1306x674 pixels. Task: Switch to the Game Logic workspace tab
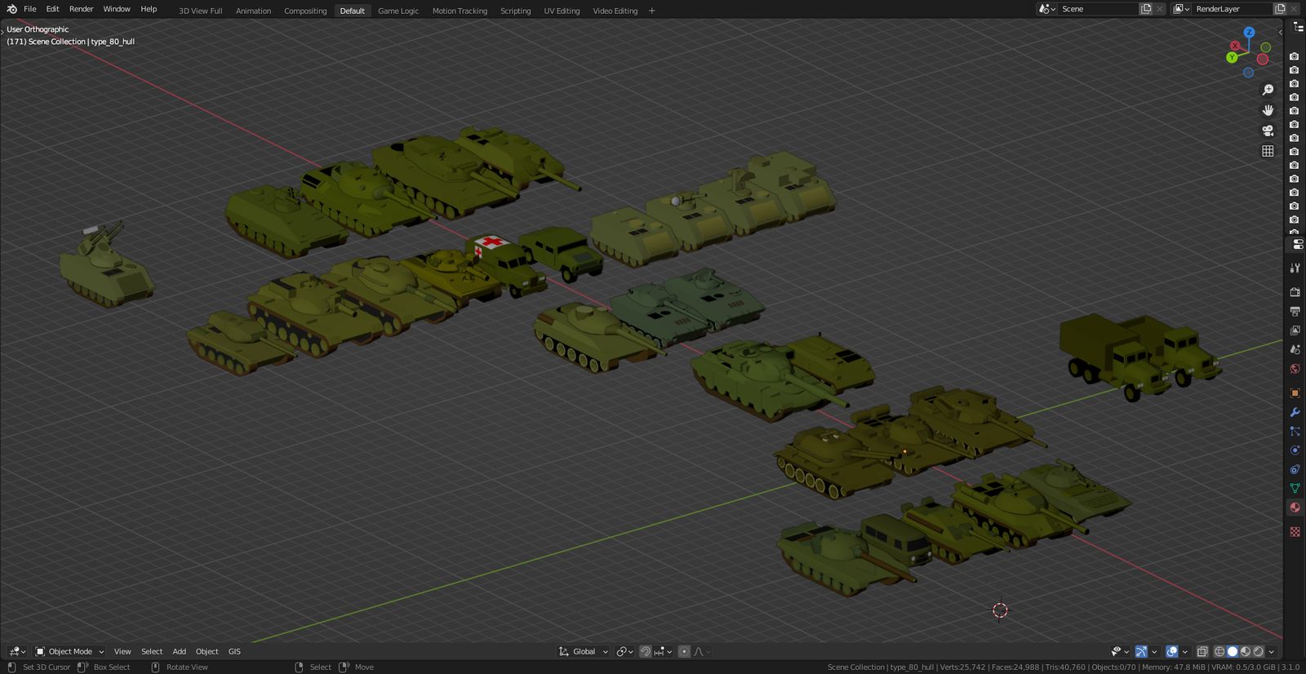398,11
